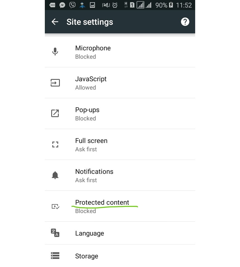This screenshot has width=240, height=267.
Task: Tap the Notifications bell icon
Action: 55,175
